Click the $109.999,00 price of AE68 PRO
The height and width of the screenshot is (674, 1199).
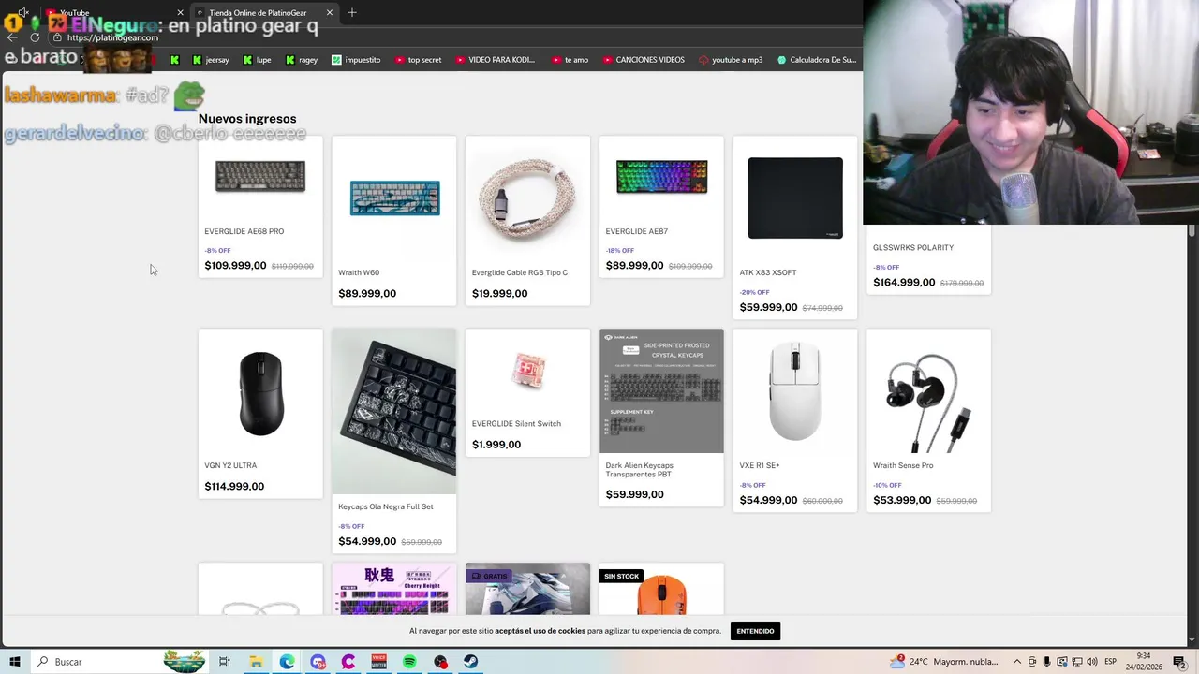tap(235, 266)
